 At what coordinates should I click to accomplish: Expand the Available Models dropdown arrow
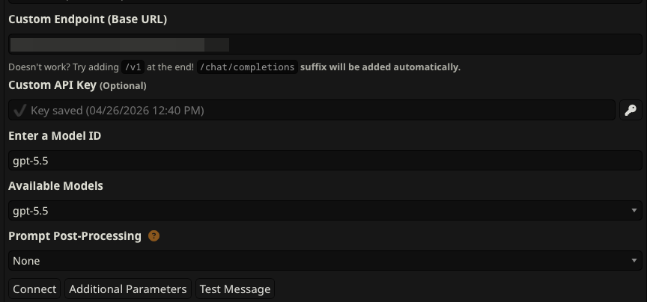[x=634, y=211]
